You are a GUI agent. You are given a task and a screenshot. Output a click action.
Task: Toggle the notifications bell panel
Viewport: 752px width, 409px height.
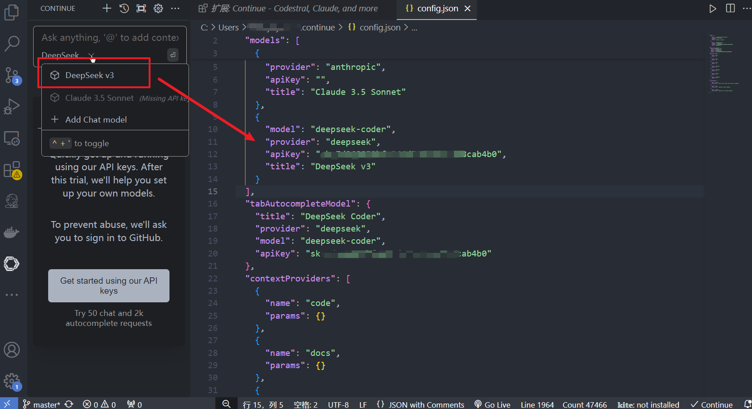click(x=748, y=404)
